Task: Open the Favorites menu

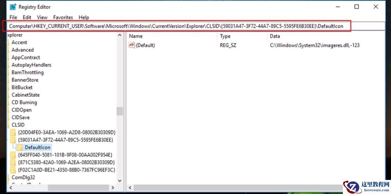Action: click(x=63, y=17)
